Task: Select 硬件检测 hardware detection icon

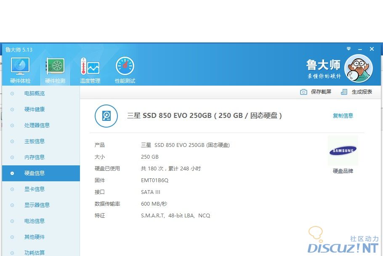Action: pyautogui.click(x=55, y=66)
